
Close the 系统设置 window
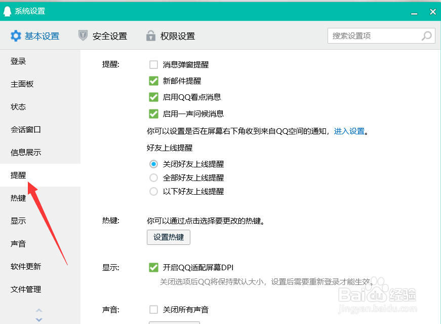pos(433,12)
